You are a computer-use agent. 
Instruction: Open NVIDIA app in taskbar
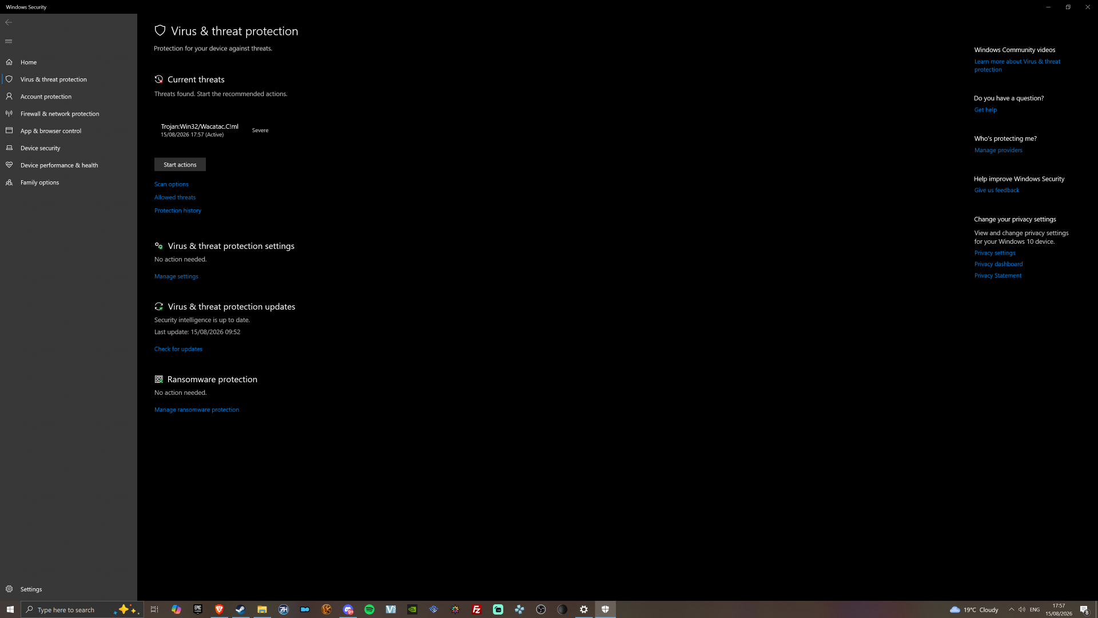pyautogui.click(x=412, y=609)
